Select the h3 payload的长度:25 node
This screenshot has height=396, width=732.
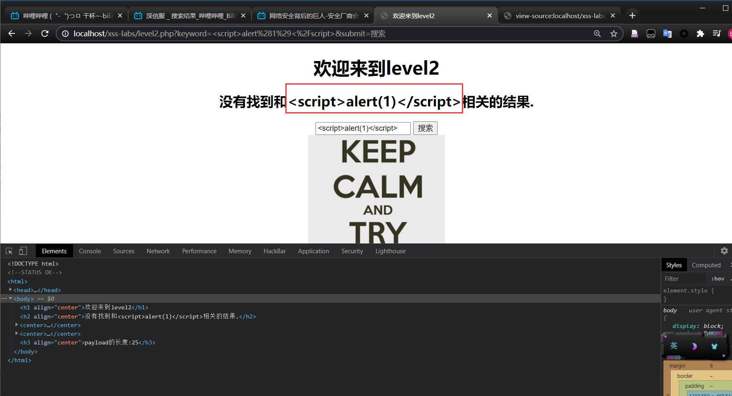tap(88, 342)
